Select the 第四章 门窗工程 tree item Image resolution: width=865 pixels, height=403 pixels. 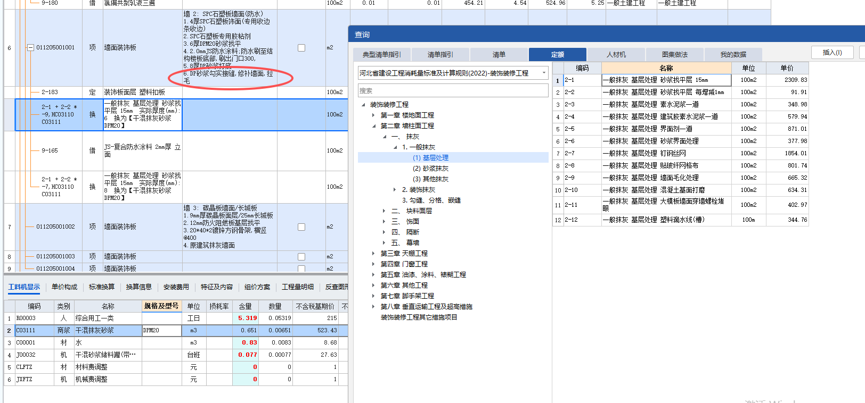[404, 264]
